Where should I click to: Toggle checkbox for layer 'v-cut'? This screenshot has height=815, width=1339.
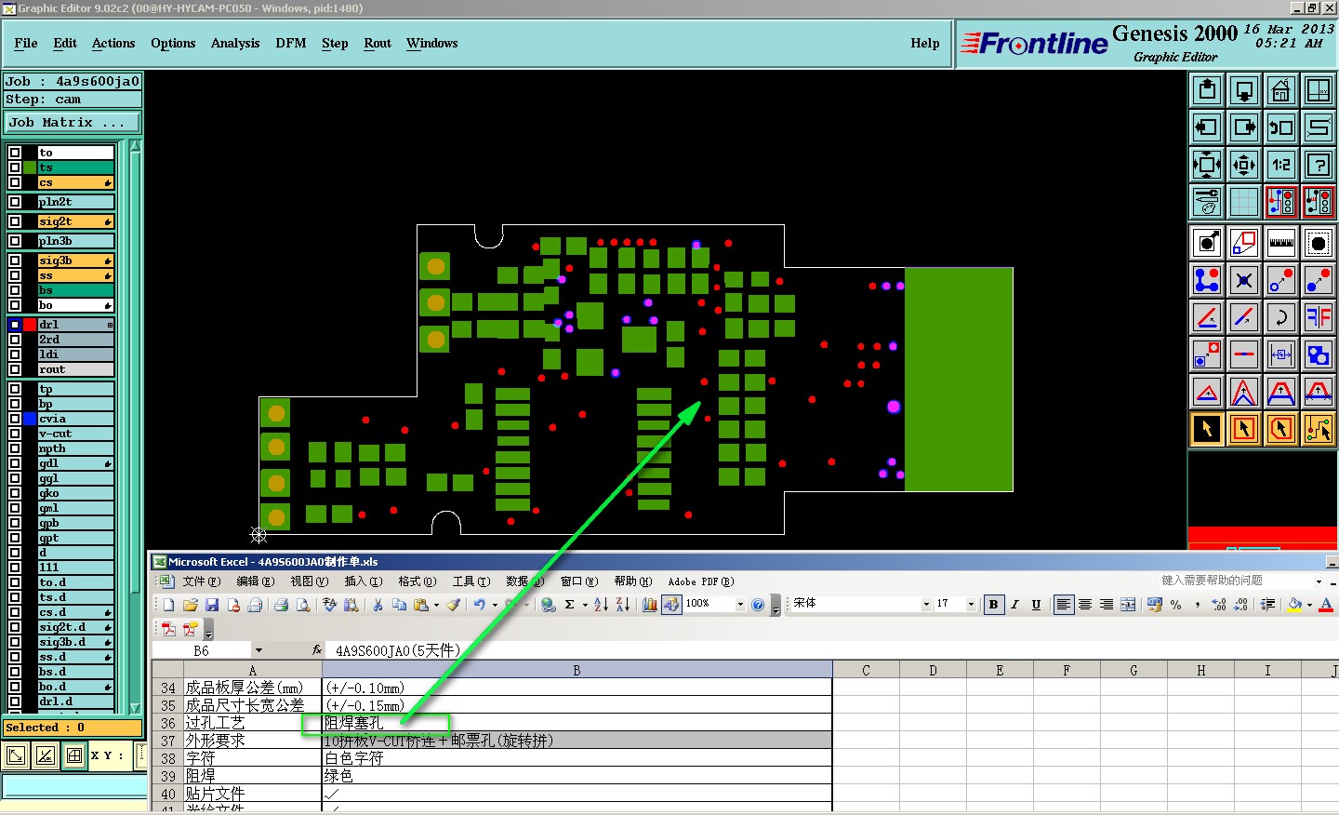(15, 434)
